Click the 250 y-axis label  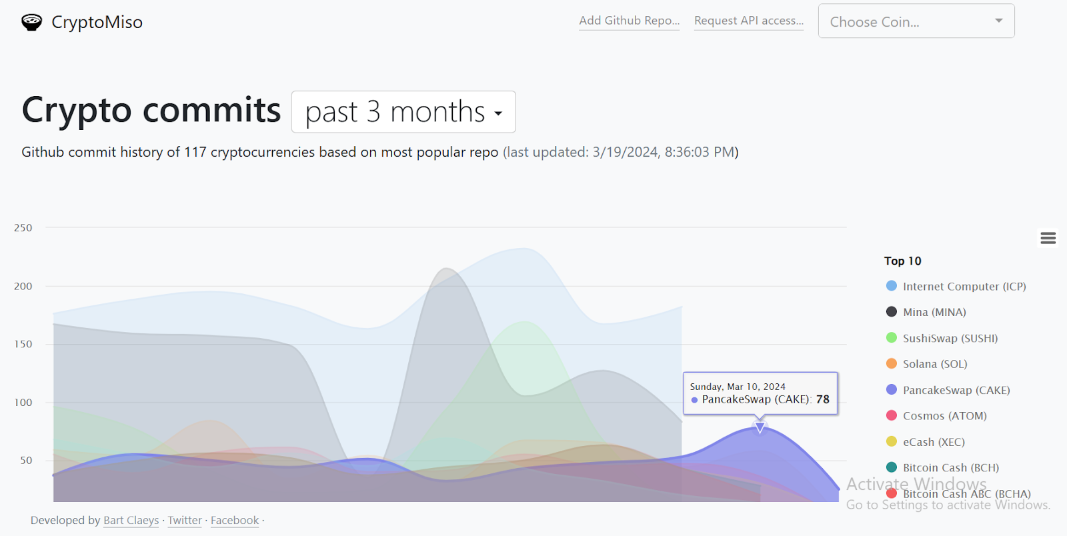tap(23, 228)
